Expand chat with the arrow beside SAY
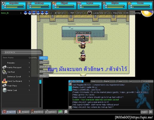 click(x=151, y=112)
